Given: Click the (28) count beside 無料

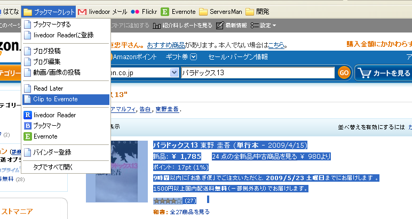Looking at the screenshot, I should (20, 180).
